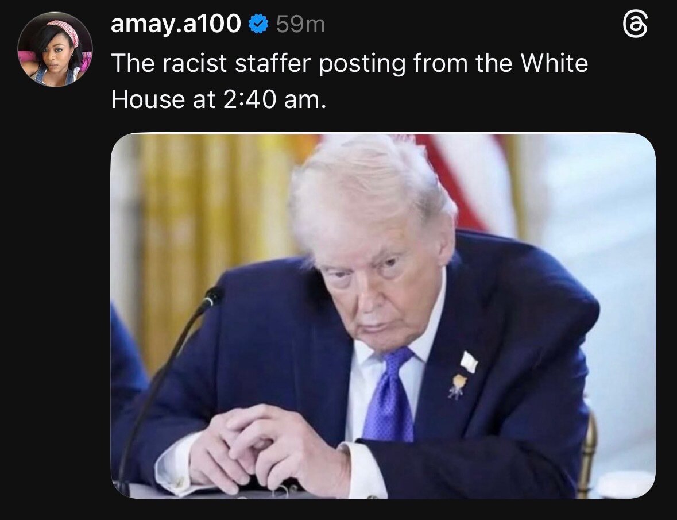Tap the username amay.a100
Image resolution: width=677 pixels, height=520 pixels.
point(176,24)
